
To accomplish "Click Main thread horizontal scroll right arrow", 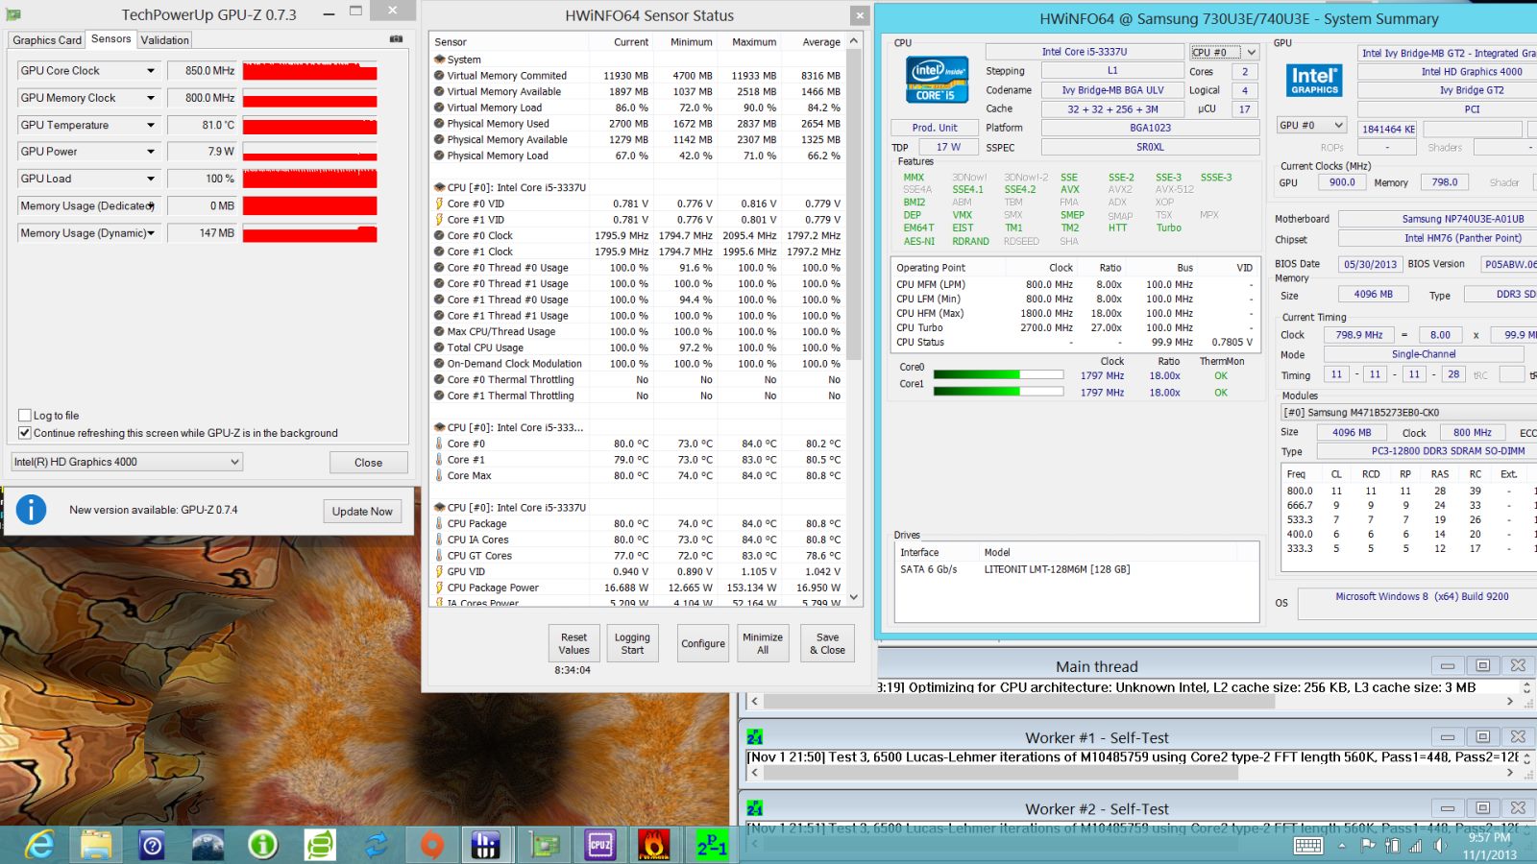I will (1510, 702).
